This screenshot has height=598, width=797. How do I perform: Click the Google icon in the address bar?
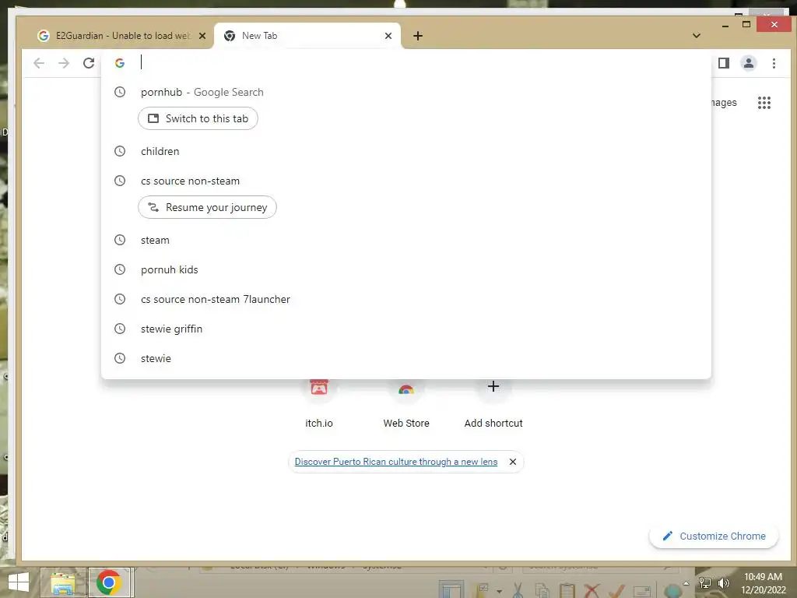pyautogui.click(x=120, y=63)
